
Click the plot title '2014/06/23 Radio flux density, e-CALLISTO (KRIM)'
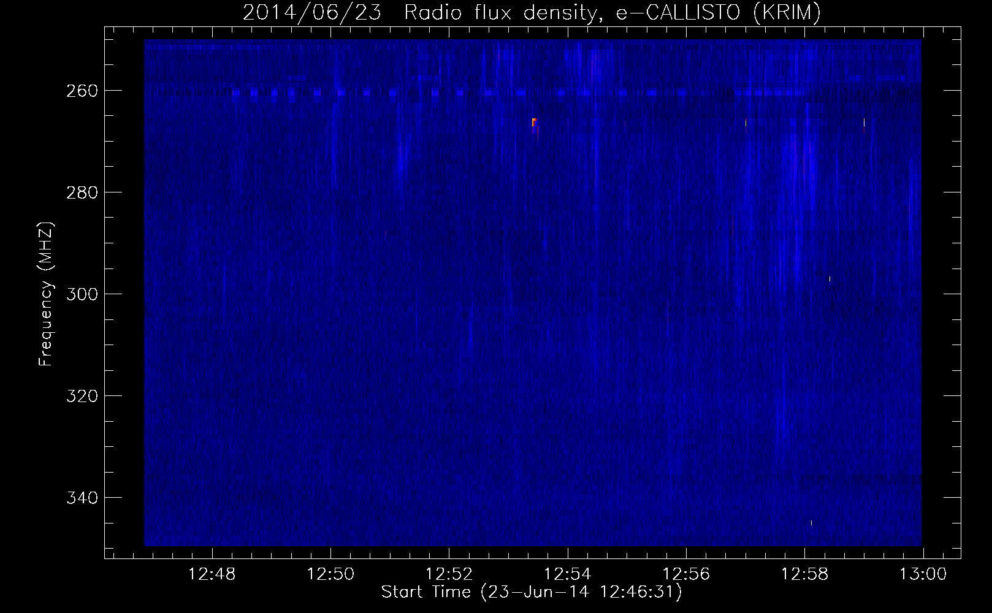tap(532, 13)
